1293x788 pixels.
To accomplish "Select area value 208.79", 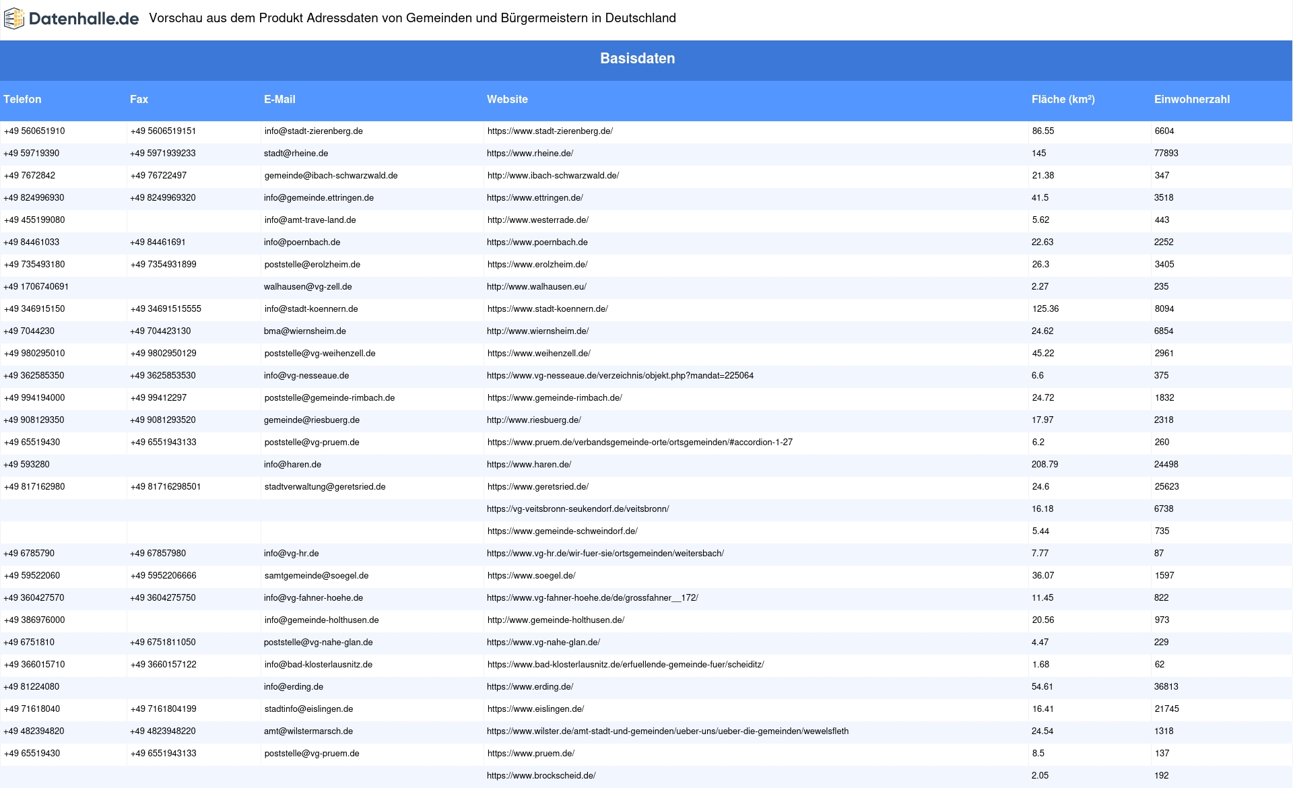I will (x=1045, y=465).
